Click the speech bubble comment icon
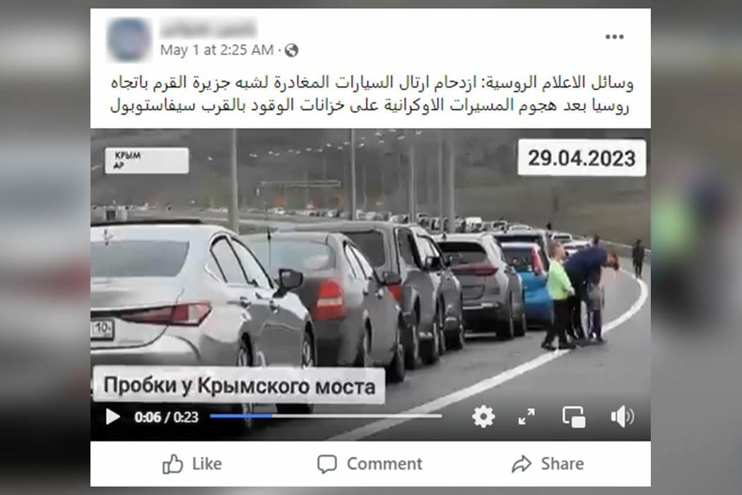 pyautogui.click(x=327, y=464)
